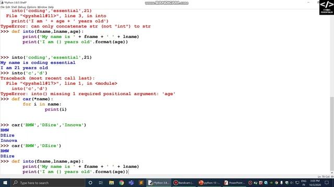The height and width of the screenshot is (187, 334).
Task: Click the missing positional argument 'age' error
Action: (88, 94)
